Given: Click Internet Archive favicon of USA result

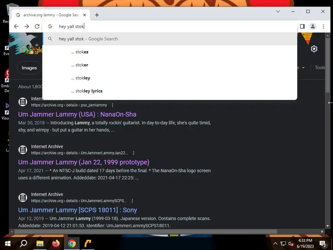Looking at the screenshot, I should click(23, 102).
